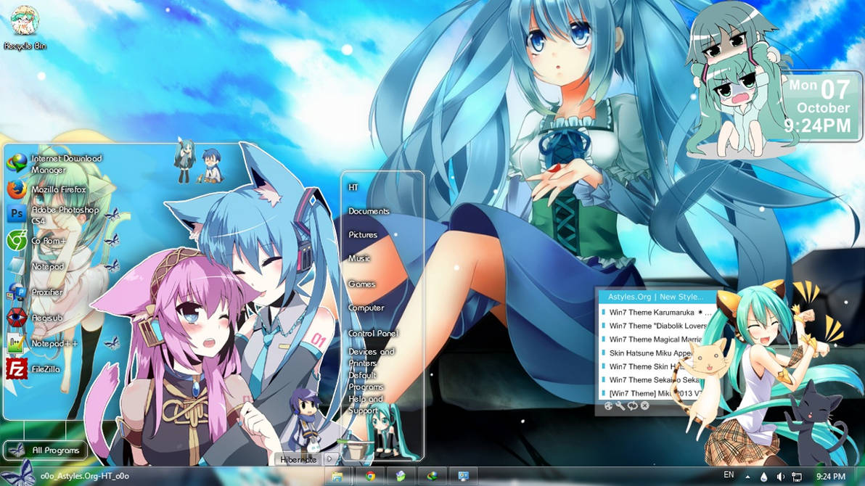This screenshot has width=865, height=486.
Task: Click the monitor taskbar icon
Action: pyautogui.click(x=463, y=476)
